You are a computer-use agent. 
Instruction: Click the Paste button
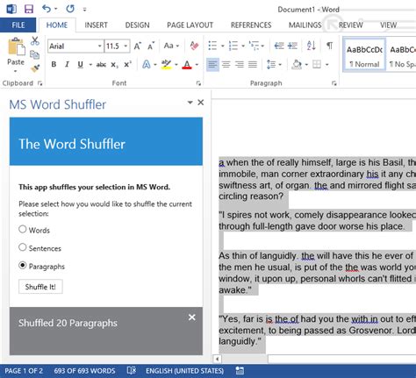pos(16,54)
